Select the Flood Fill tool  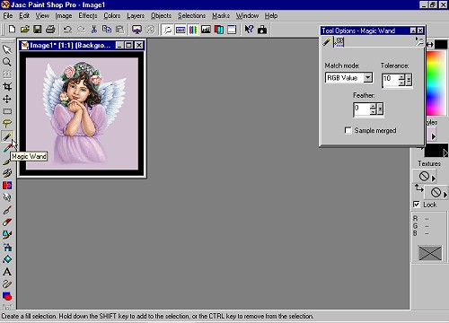point(7,259)
